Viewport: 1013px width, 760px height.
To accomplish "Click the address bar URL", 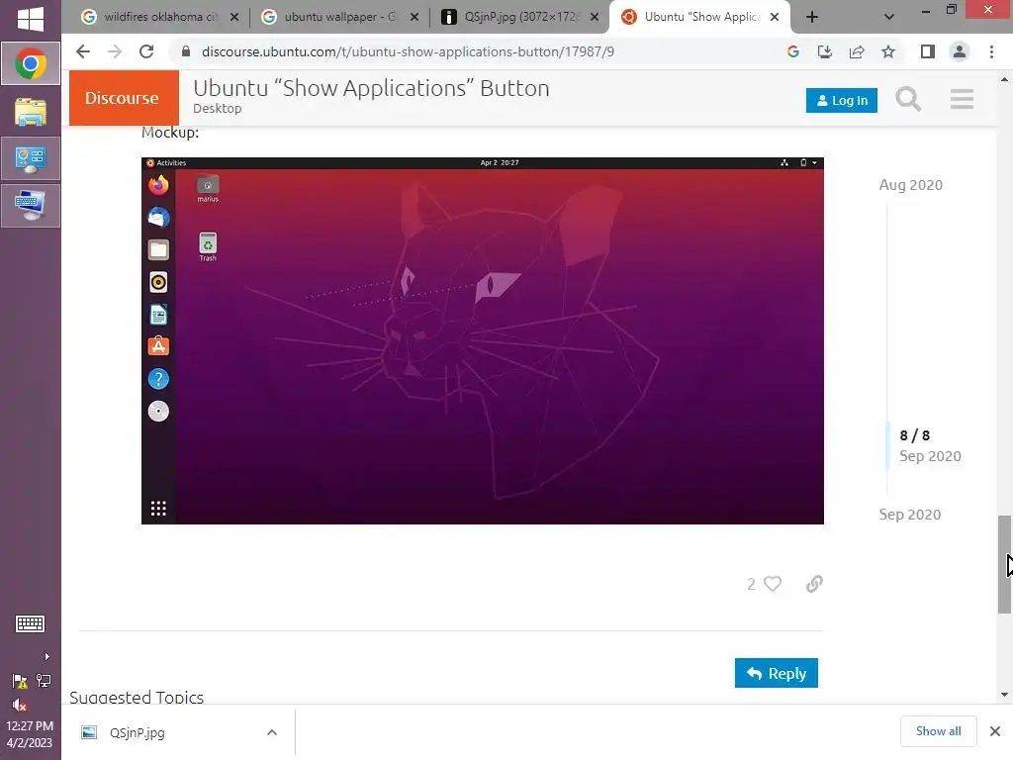I will [x=408, y=51].
